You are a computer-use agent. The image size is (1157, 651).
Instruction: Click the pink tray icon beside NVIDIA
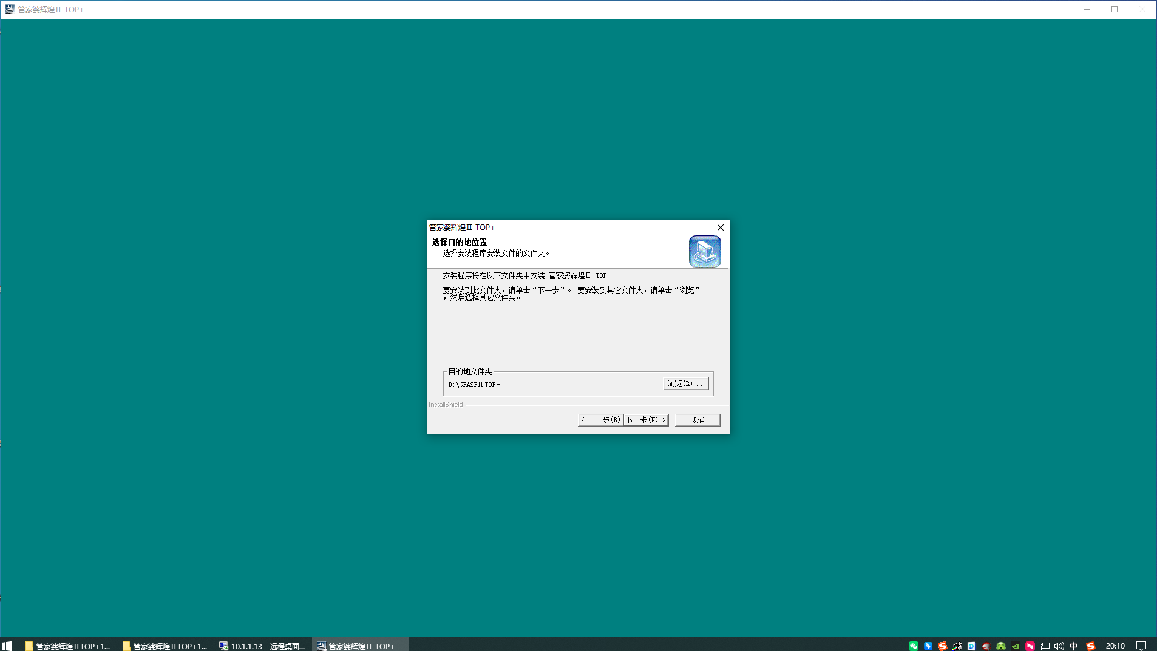1030,646
